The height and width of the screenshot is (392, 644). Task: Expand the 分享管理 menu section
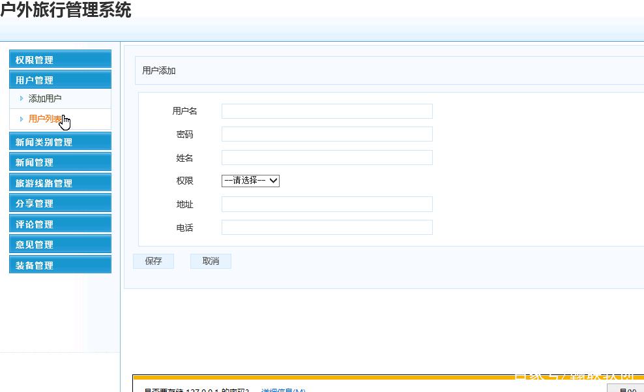60,203
